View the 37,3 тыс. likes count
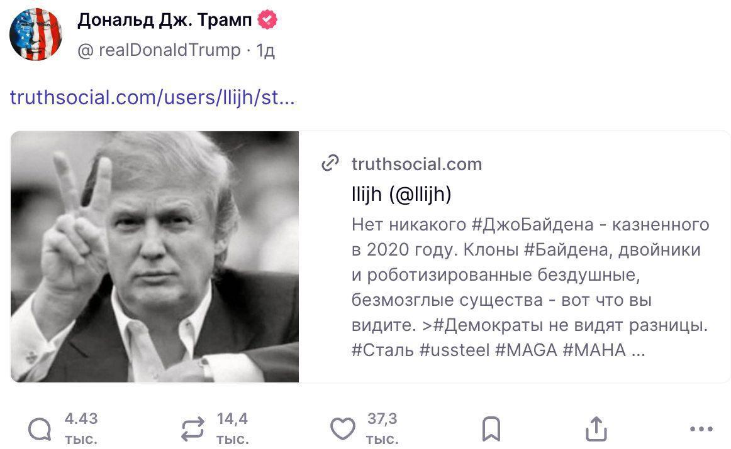Screen dimensions: 731x449 382,429
